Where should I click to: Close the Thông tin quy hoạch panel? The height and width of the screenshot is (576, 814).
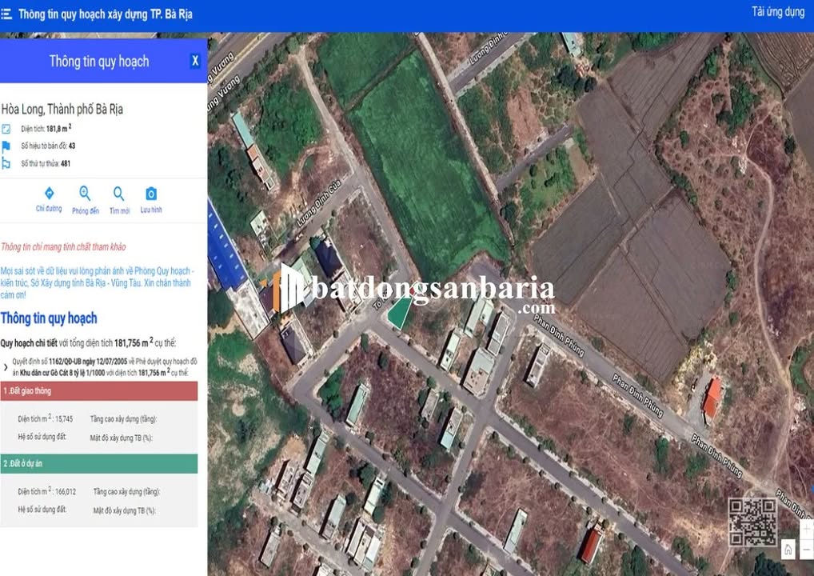coord(195,61)
